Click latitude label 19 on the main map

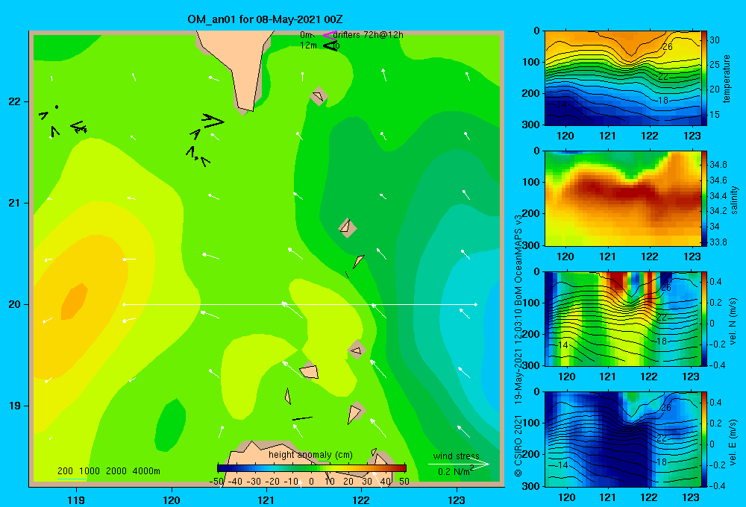(15, 406)
